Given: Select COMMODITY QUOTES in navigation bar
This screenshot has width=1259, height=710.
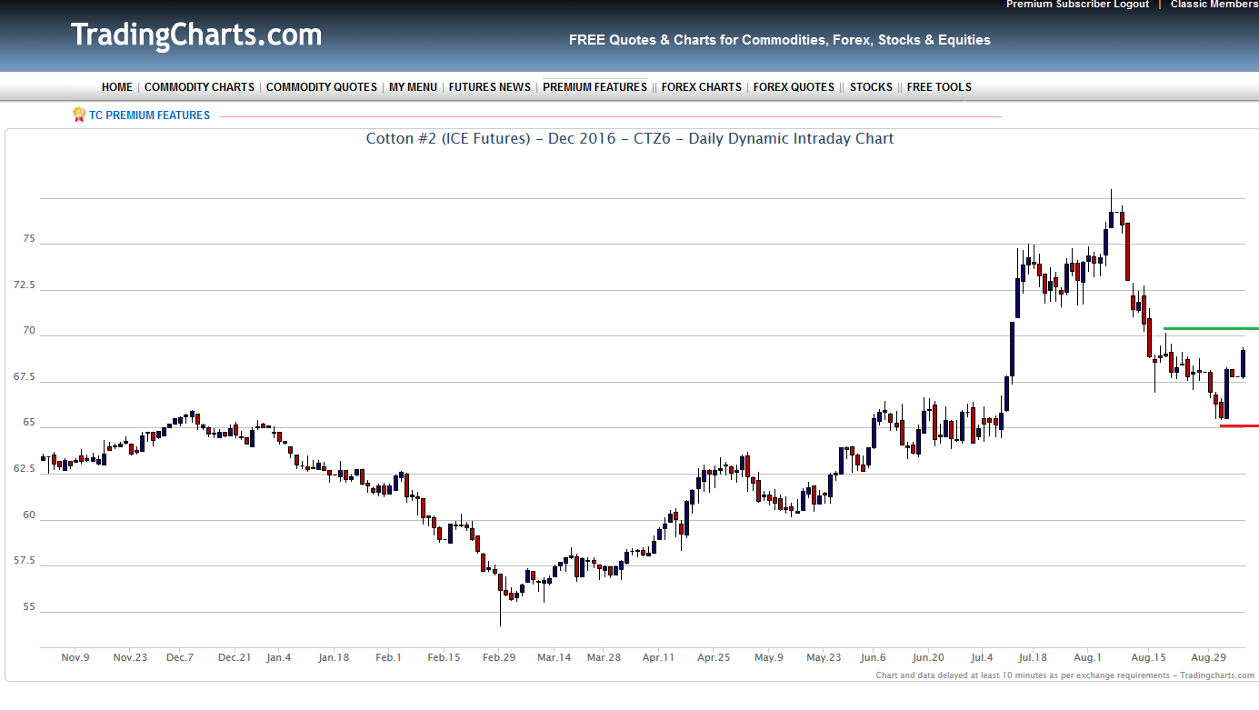Looking at the screenshot, I should tap(321, 87).
